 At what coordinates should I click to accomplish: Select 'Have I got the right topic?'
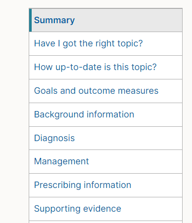[x=88, y=43]
